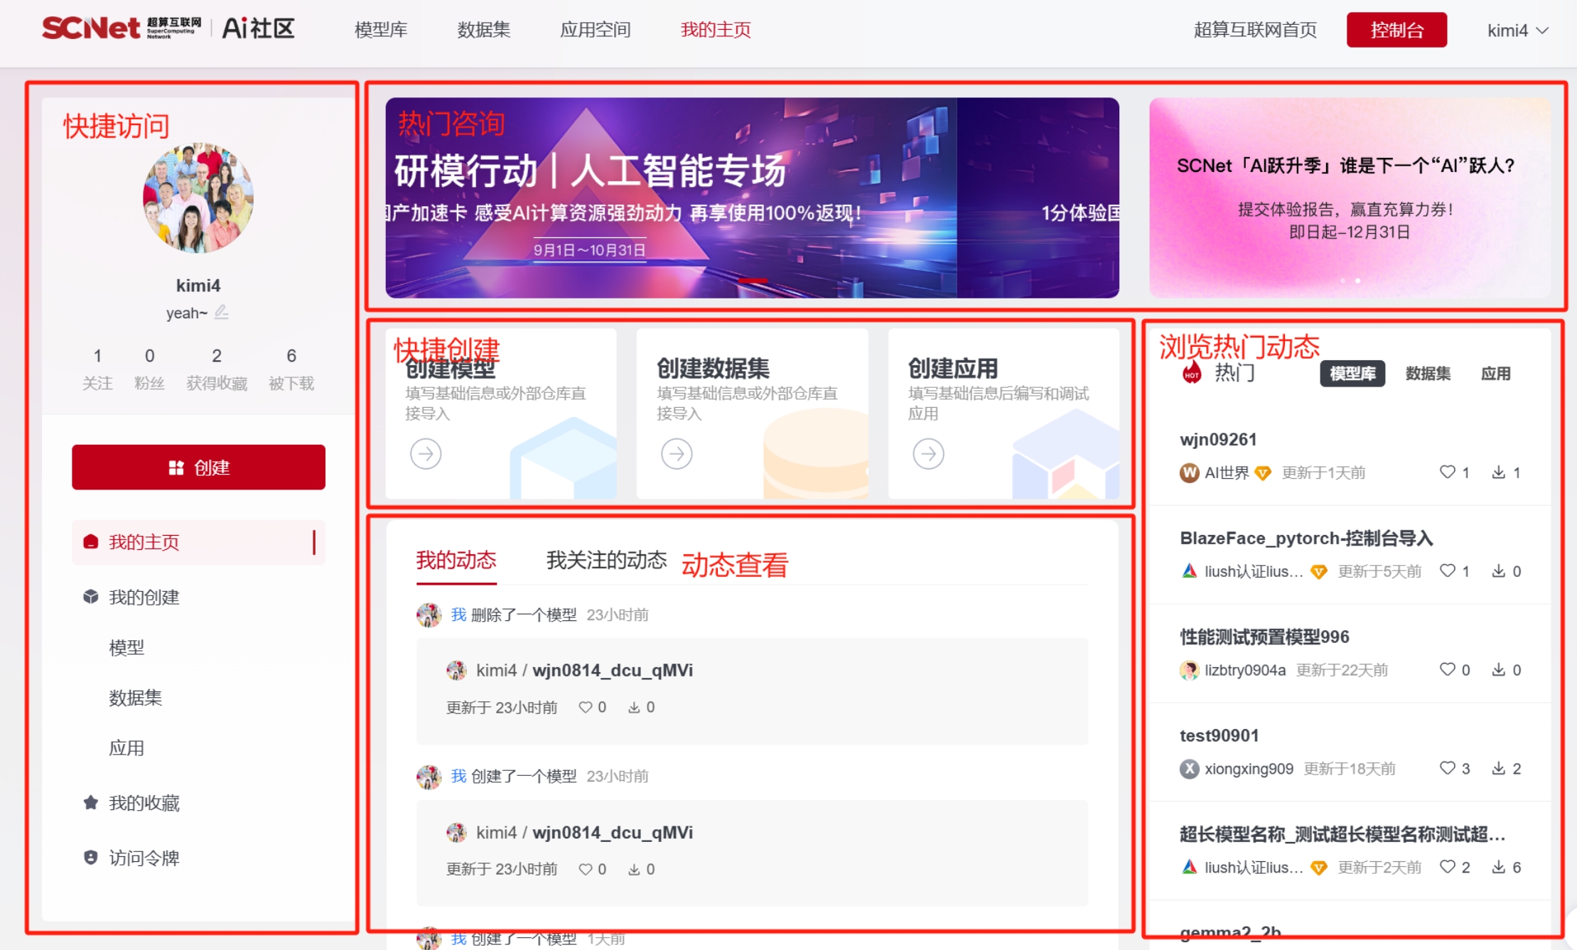Like BlazeFace_pytorch-控制台导入 via heart icon

click(x=1447, y=571)
